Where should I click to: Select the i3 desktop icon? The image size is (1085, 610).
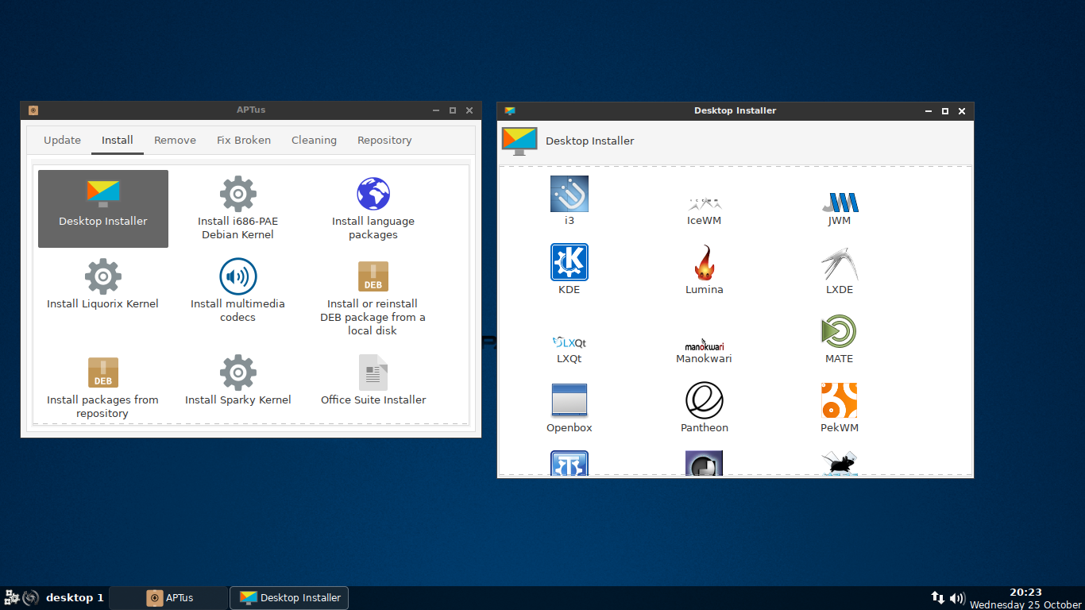(x=570, y=194)
